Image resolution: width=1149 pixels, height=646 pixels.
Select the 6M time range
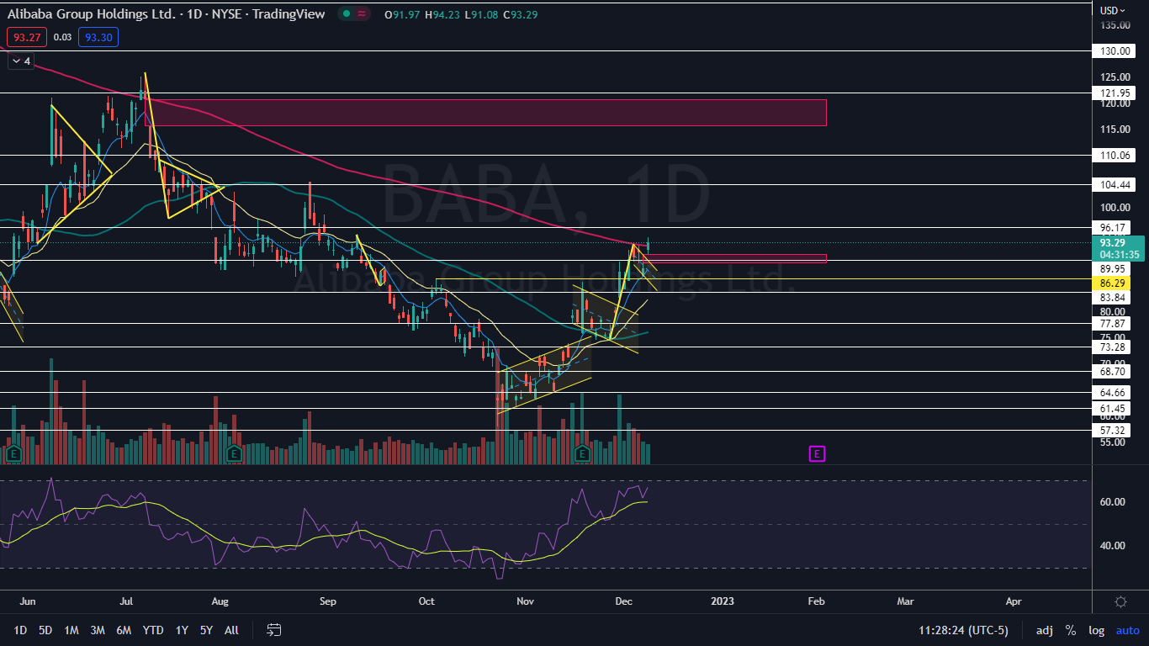[x=124, y=630]
